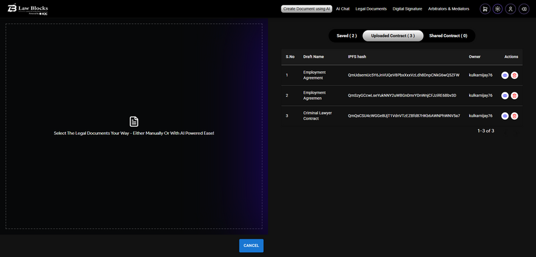
Task: Click the logout icon in header
Action: coord(524,9)
